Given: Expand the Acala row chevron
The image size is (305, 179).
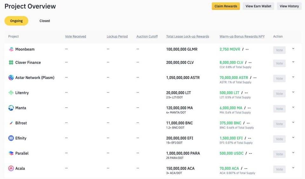Looking at the screenshot, I should pos(293,168).
